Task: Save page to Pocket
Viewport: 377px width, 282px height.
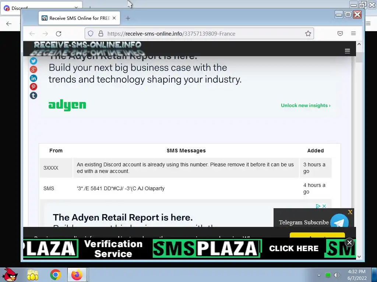Action: coord(340,33)
